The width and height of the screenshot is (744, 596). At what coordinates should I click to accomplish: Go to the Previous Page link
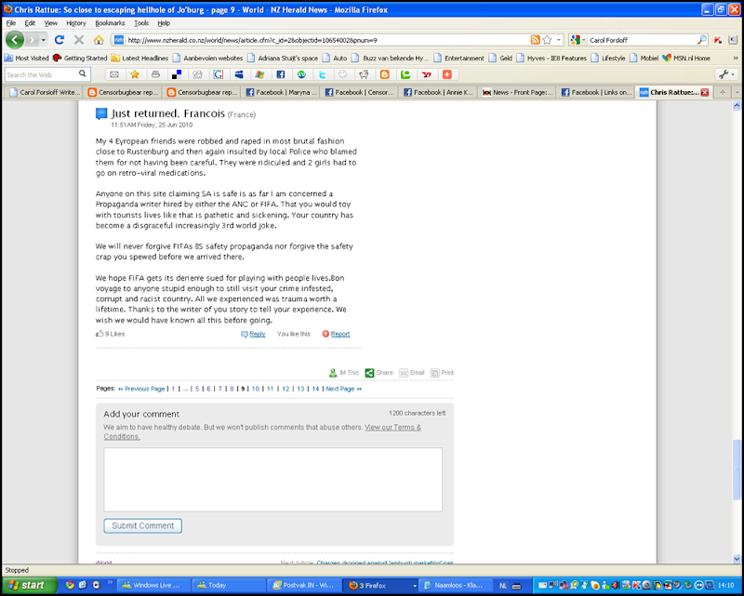[x=141, y=389]
